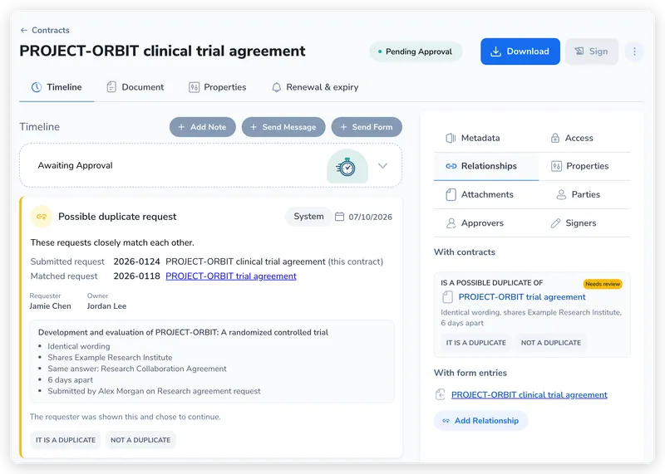Open the three-dot more options menu
This screenshot has width=665, height=474.
point(634,51)
